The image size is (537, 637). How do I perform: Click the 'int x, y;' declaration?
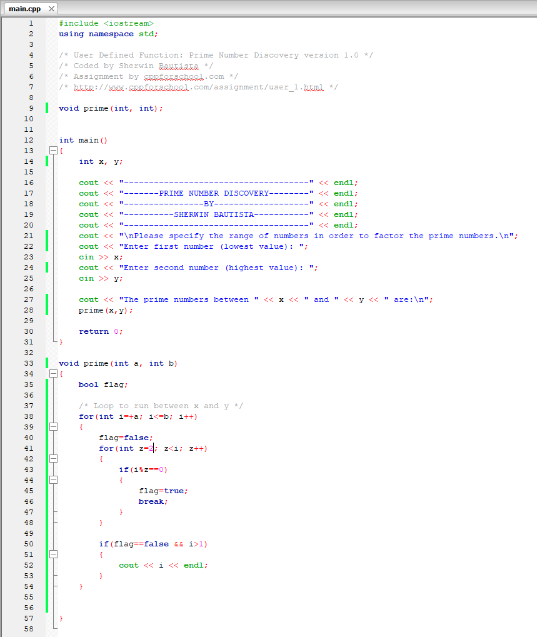tap(101, 162)
